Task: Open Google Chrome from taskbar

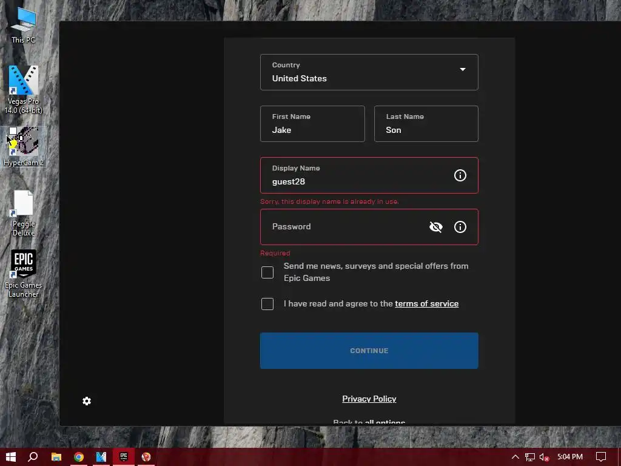Action: 79,457
